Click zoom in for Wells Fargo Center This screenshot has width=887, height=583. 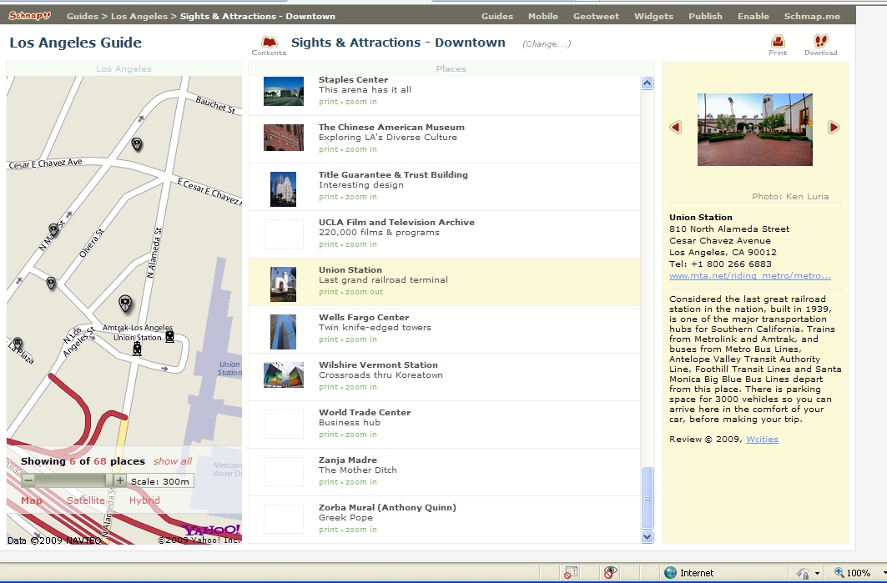click(x=361, y=339)
